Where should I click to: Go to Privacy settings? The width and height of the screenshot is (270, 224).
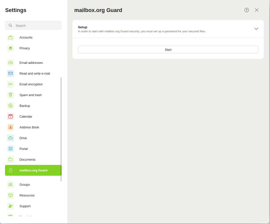click(33, 48)
